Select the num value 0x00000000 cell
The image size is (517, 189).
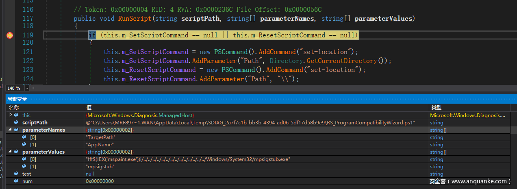click(100, 181)
